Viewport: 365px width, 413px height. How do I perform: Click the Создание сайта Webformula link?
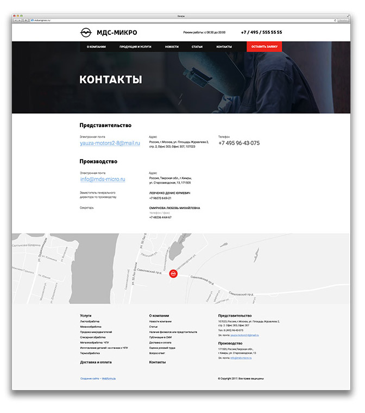tap(98, 379)
